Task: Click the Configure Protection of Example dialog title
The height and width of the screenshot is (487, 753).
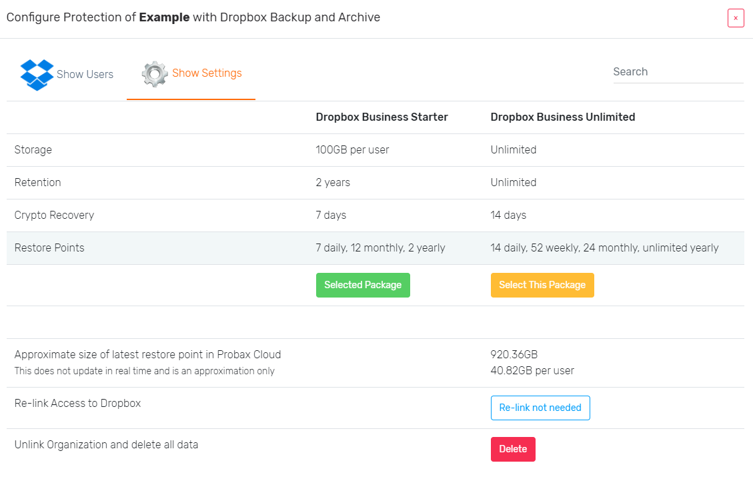Action: [x=193, y=17]
